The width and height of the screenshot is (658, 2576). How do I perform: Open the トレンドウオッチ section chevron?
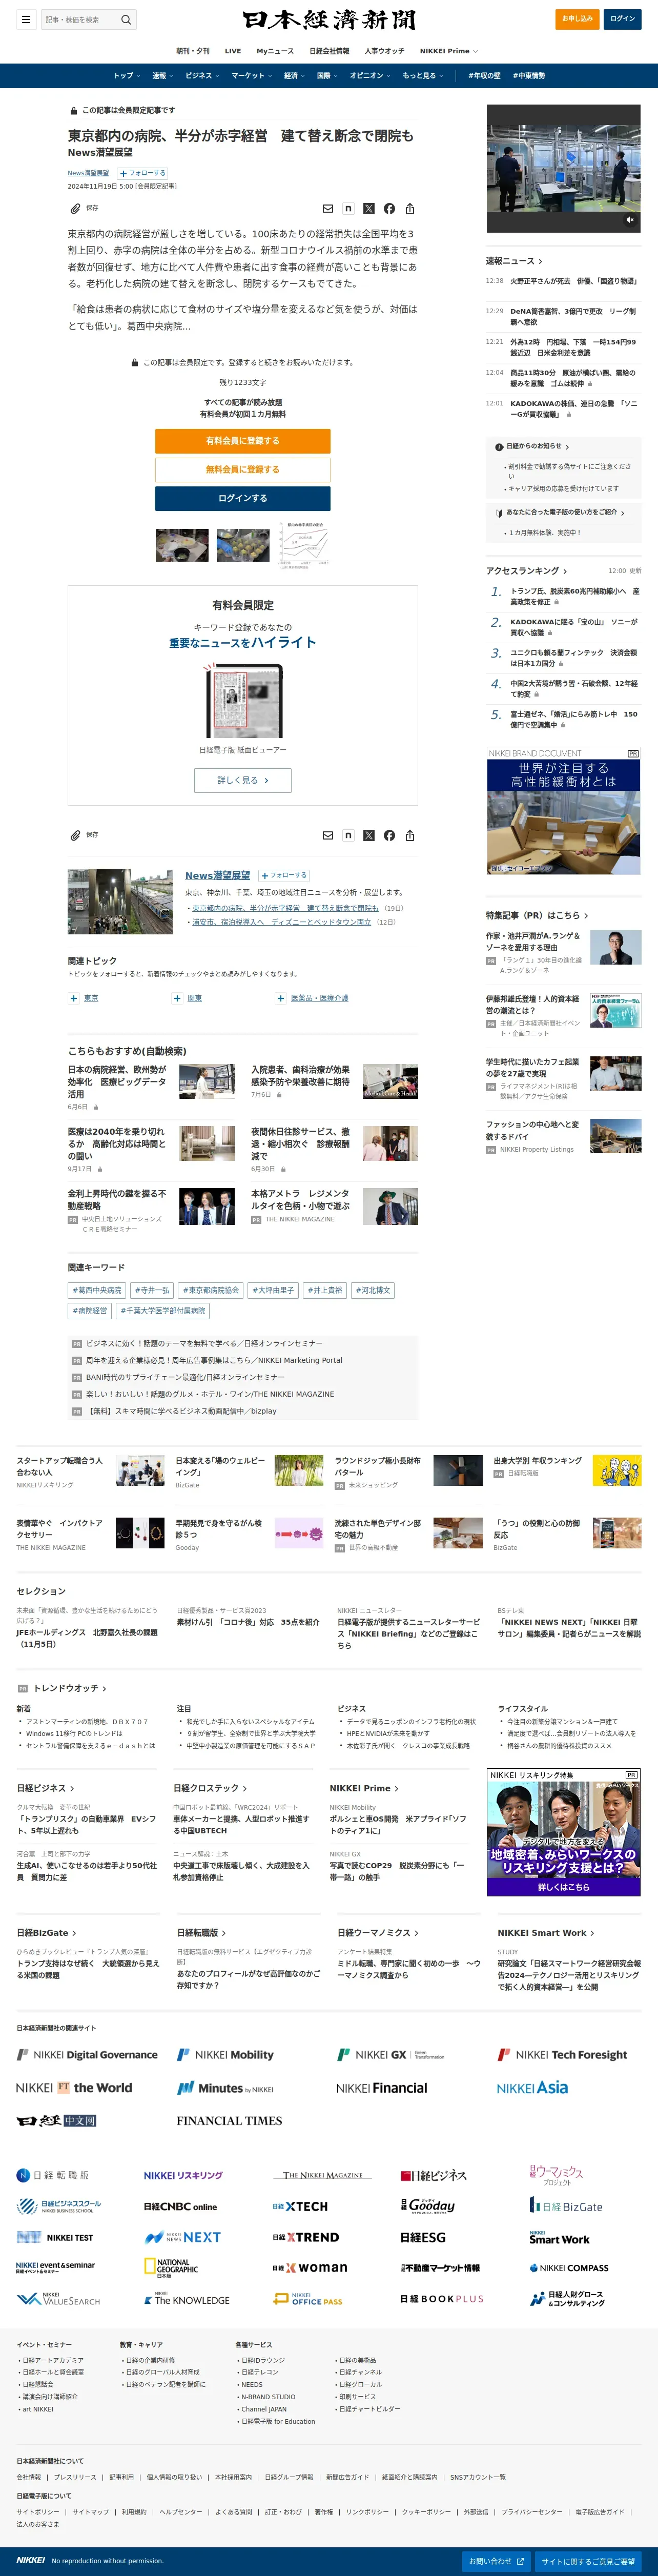coord(105,1688)
